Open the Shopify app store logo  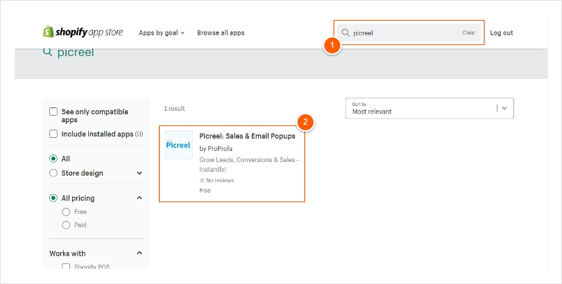[83, 32]
